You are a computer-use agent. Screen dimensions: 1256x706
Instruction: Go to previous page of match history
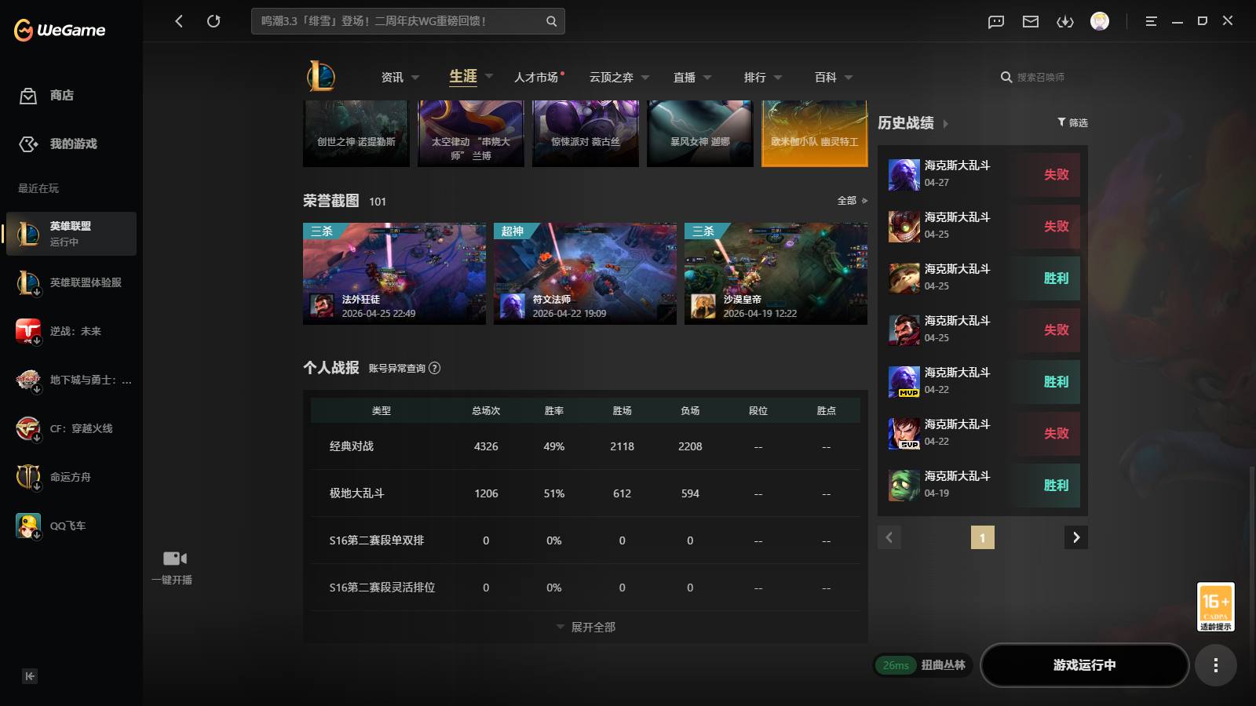(x=889, y=537)
